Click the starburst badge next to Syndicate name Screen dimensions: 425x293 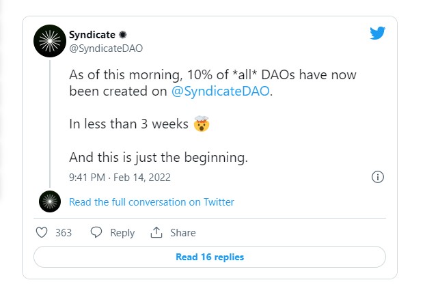pyautogui.click(x=124, y=34)
